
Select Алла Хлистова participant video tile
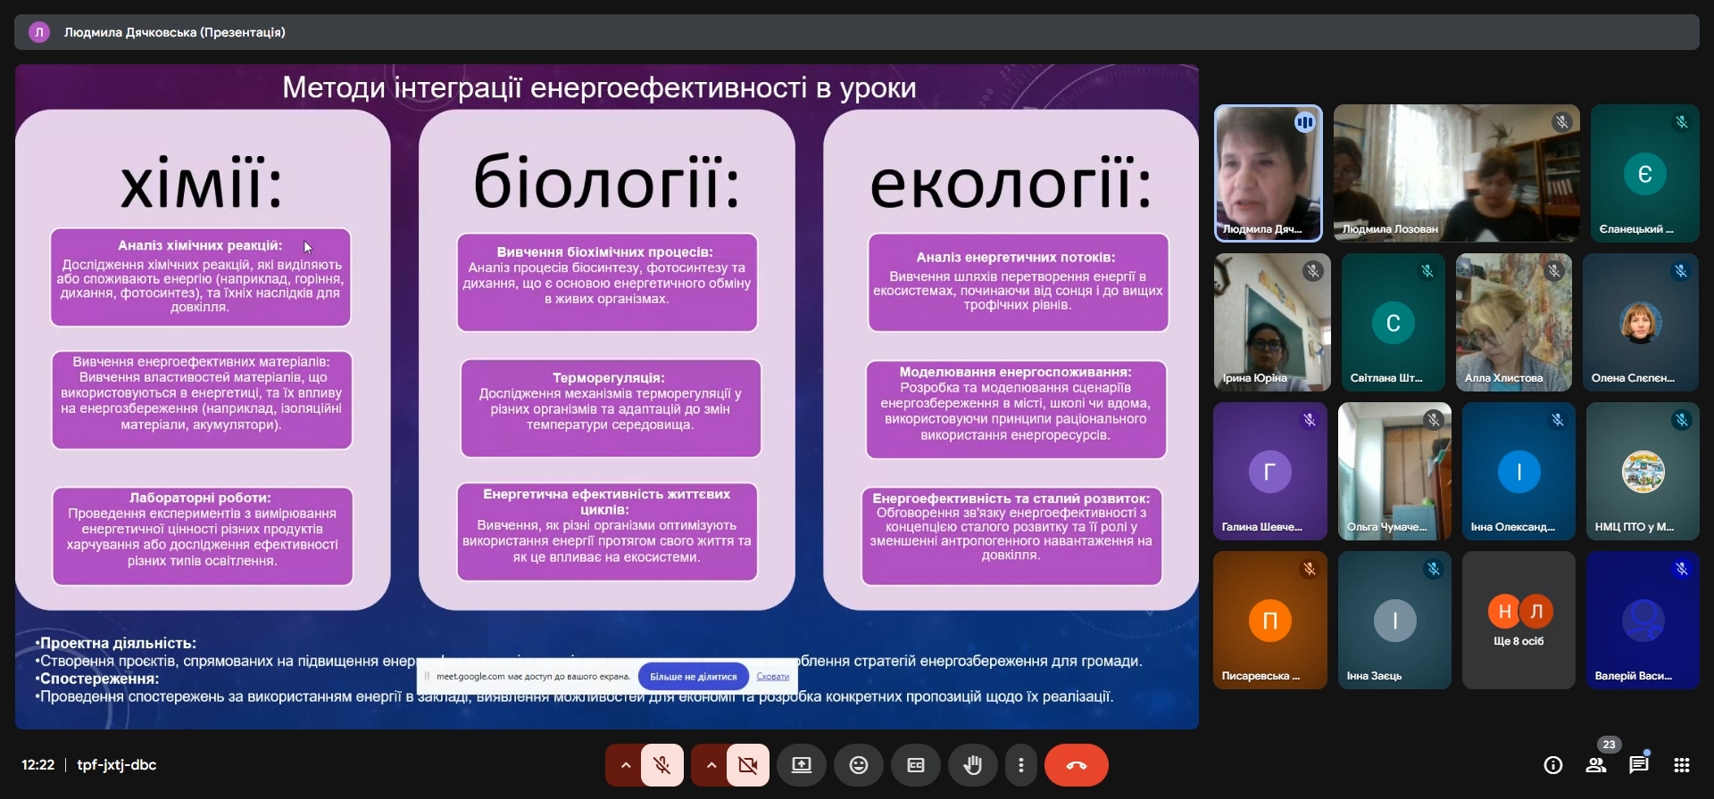(1513, 322)
